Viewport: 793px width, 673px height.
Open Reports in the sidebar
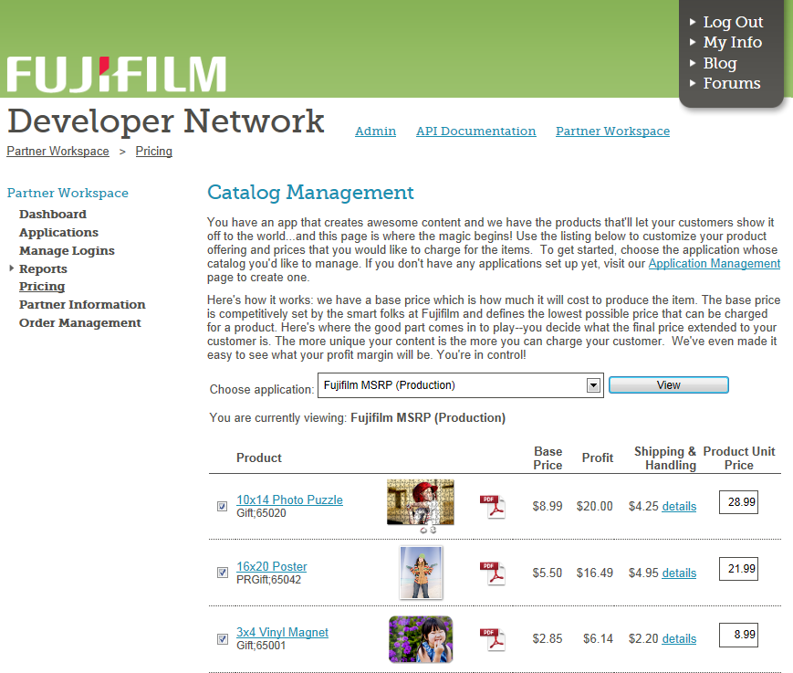(43, 268)
